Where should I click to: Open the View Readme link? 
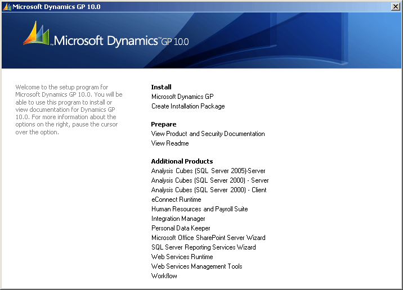click(170, 143)
